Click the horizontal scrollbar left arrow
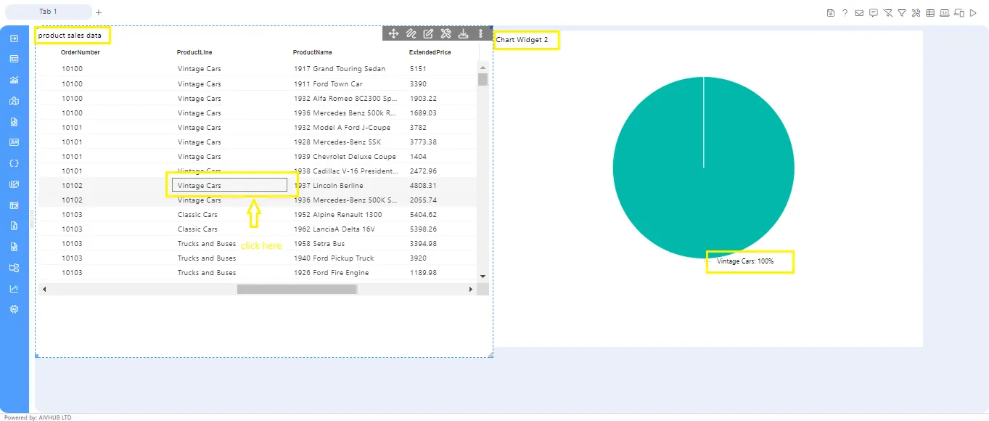Image resolution: width=989 pixels, height=421 pixels. [44, 289]
